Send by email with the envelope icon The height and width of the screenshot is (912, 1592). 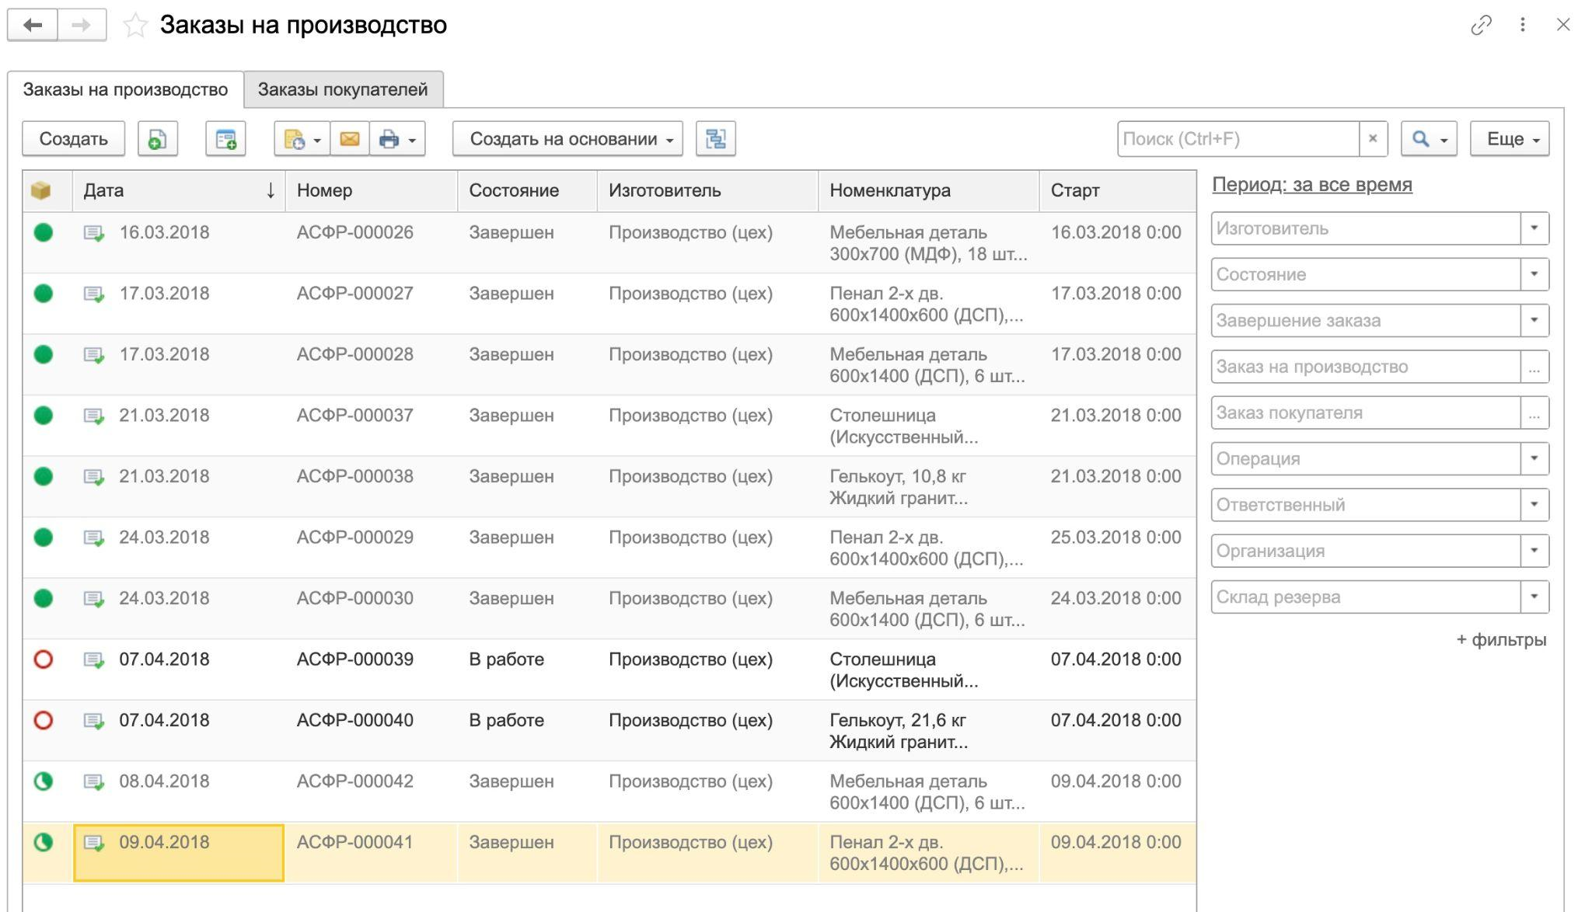pyautogui.click(x=350, y=139)
